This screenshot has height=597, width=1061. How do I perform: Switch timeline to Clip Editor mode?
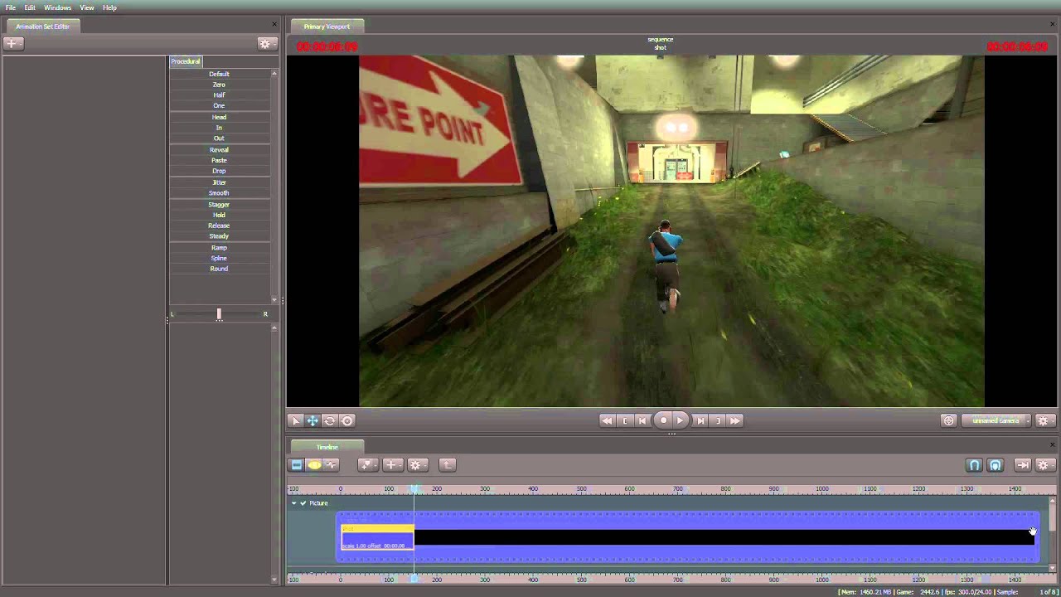pyautogui.click(x=297, y=465)
